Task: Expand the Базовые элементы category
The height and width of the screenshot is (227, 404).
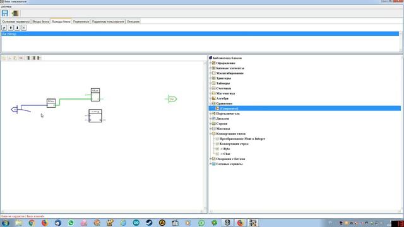Action: (210, 68)
